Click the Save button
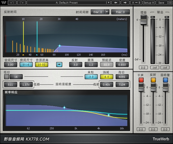173x144 pixels. pos(161,2)
